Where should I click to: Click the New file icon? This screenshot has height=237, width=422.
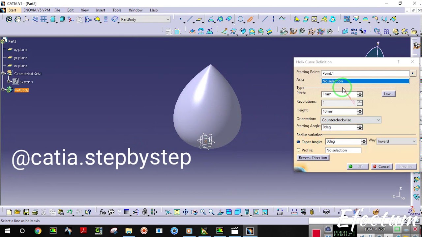tap(9, 212)
